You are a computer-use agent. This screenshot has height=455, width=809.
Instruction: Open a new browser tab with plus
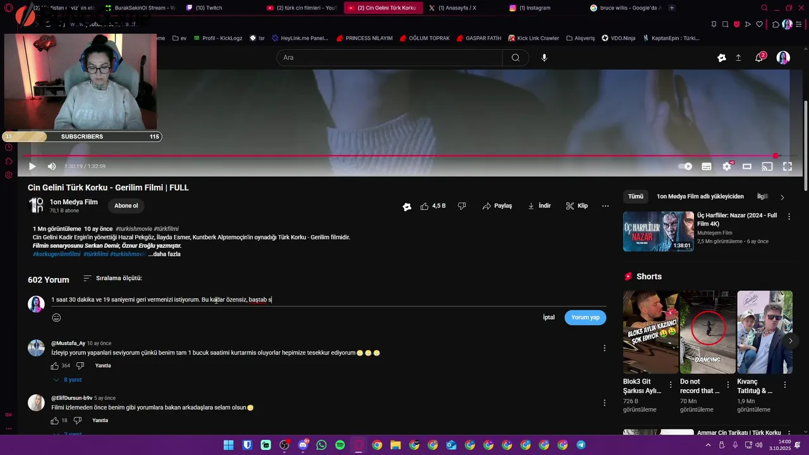coord(671,8)
